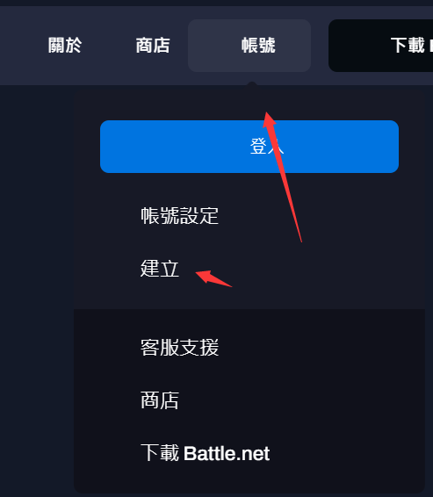The width and height of the screenshot is (433, 497).
Task: Start download with header 下載 button
Action: pos(380,46)
